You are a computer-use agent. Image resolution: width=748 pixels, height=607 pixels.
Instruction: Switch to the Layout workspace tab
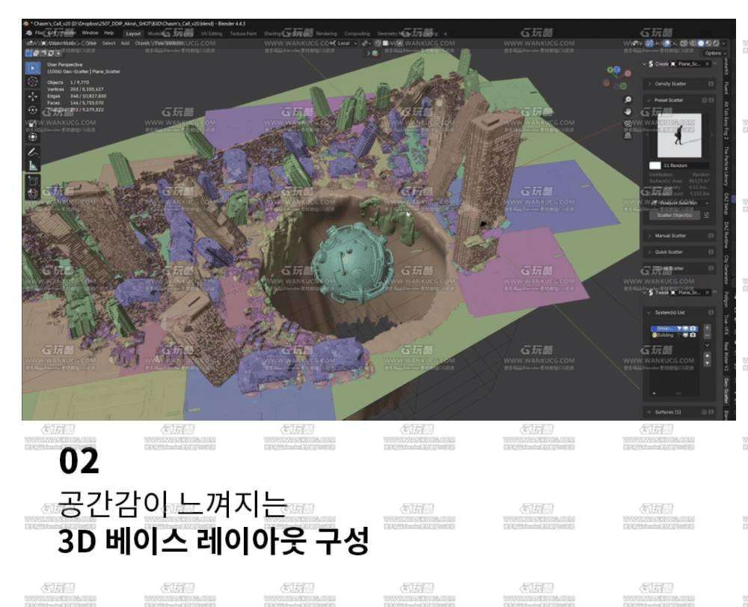click(133, 34)
